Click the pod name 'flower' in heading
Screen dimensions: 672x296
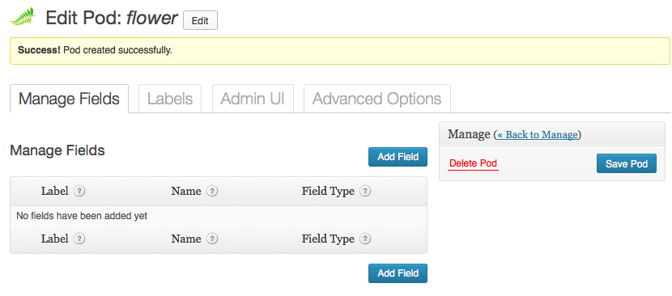click(151, 18)
